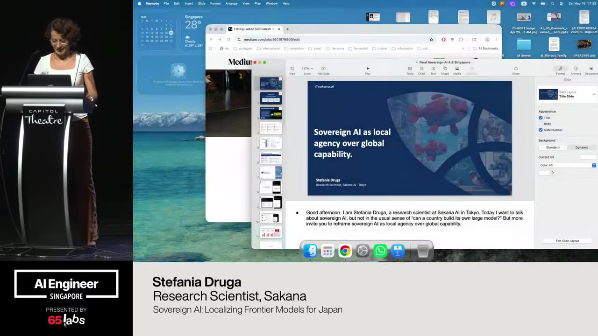Open WhatsApp from the Dock
This screenshot has width=598, height=336.
point(380,251)
